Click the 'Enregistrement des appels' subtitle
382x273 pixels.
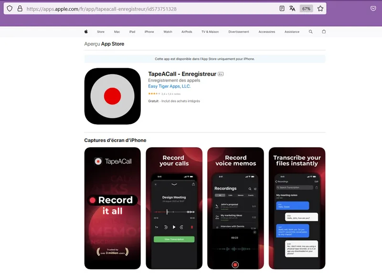click(x=174, y=81)
